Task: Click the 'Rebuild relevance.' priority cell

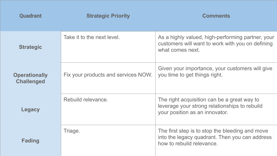Action: pos(86,100)
